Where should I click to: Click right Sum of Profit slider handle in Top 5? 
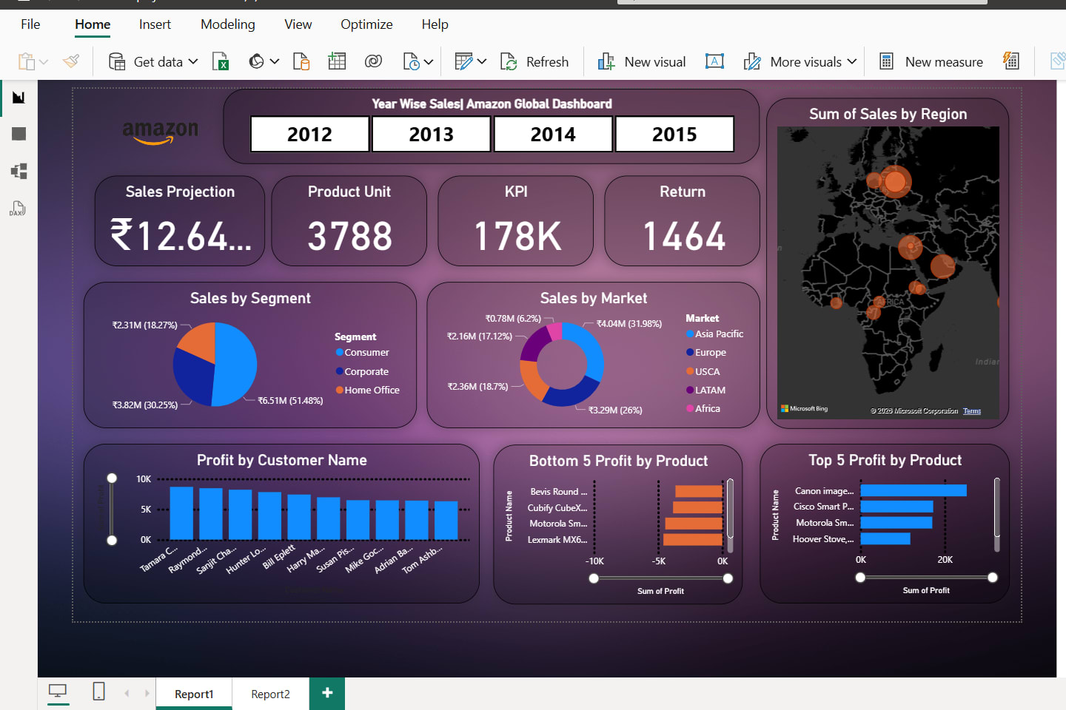(x=993, y=578)
